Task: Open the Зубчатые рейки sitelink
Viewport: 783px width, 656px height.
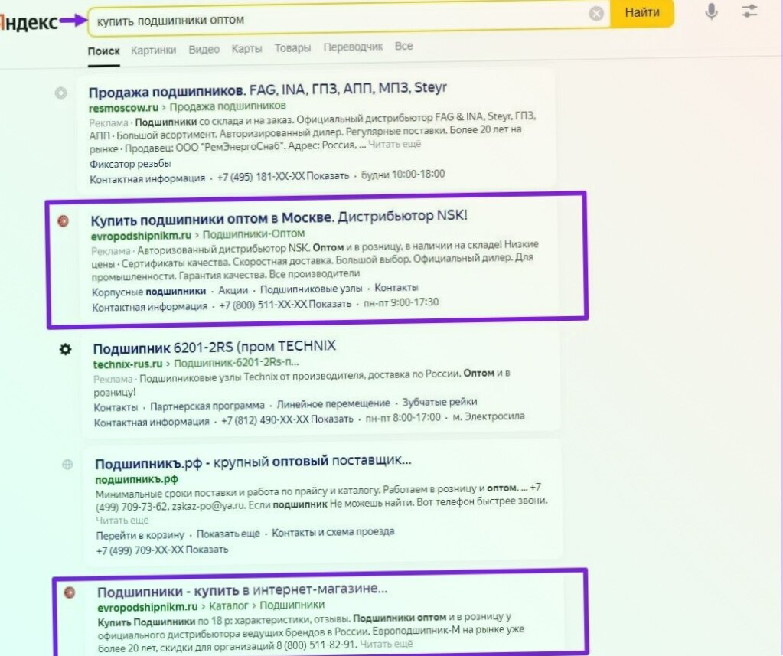Action: pos(440,402)
